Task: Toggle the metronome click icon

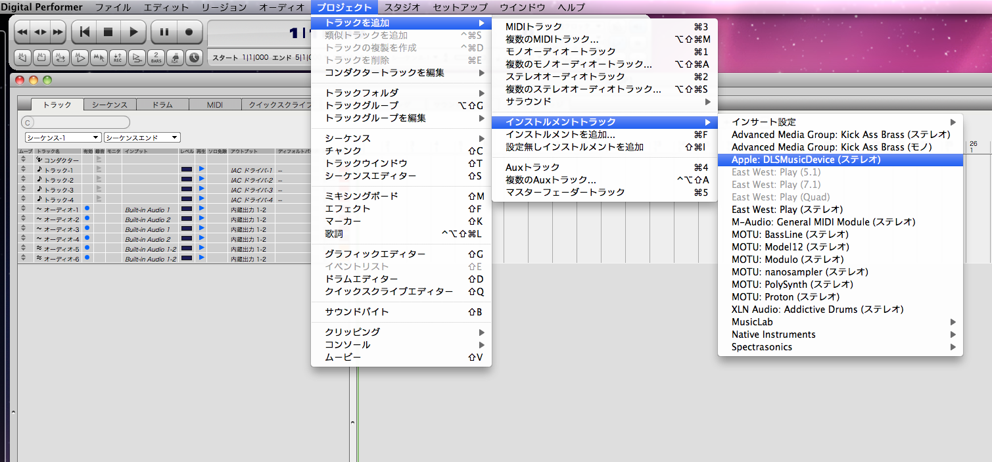Action: click(x=176, y=57)
